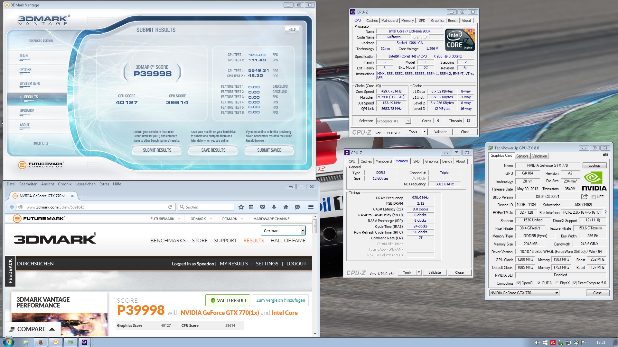Viewport: 618px width, 347px height.
Task: Click the SUBMIT SAVED button
Action: 269,150
